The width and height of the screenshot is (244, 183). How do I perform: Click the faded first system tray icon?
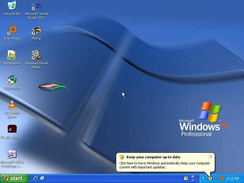click(x=204, y=178)
